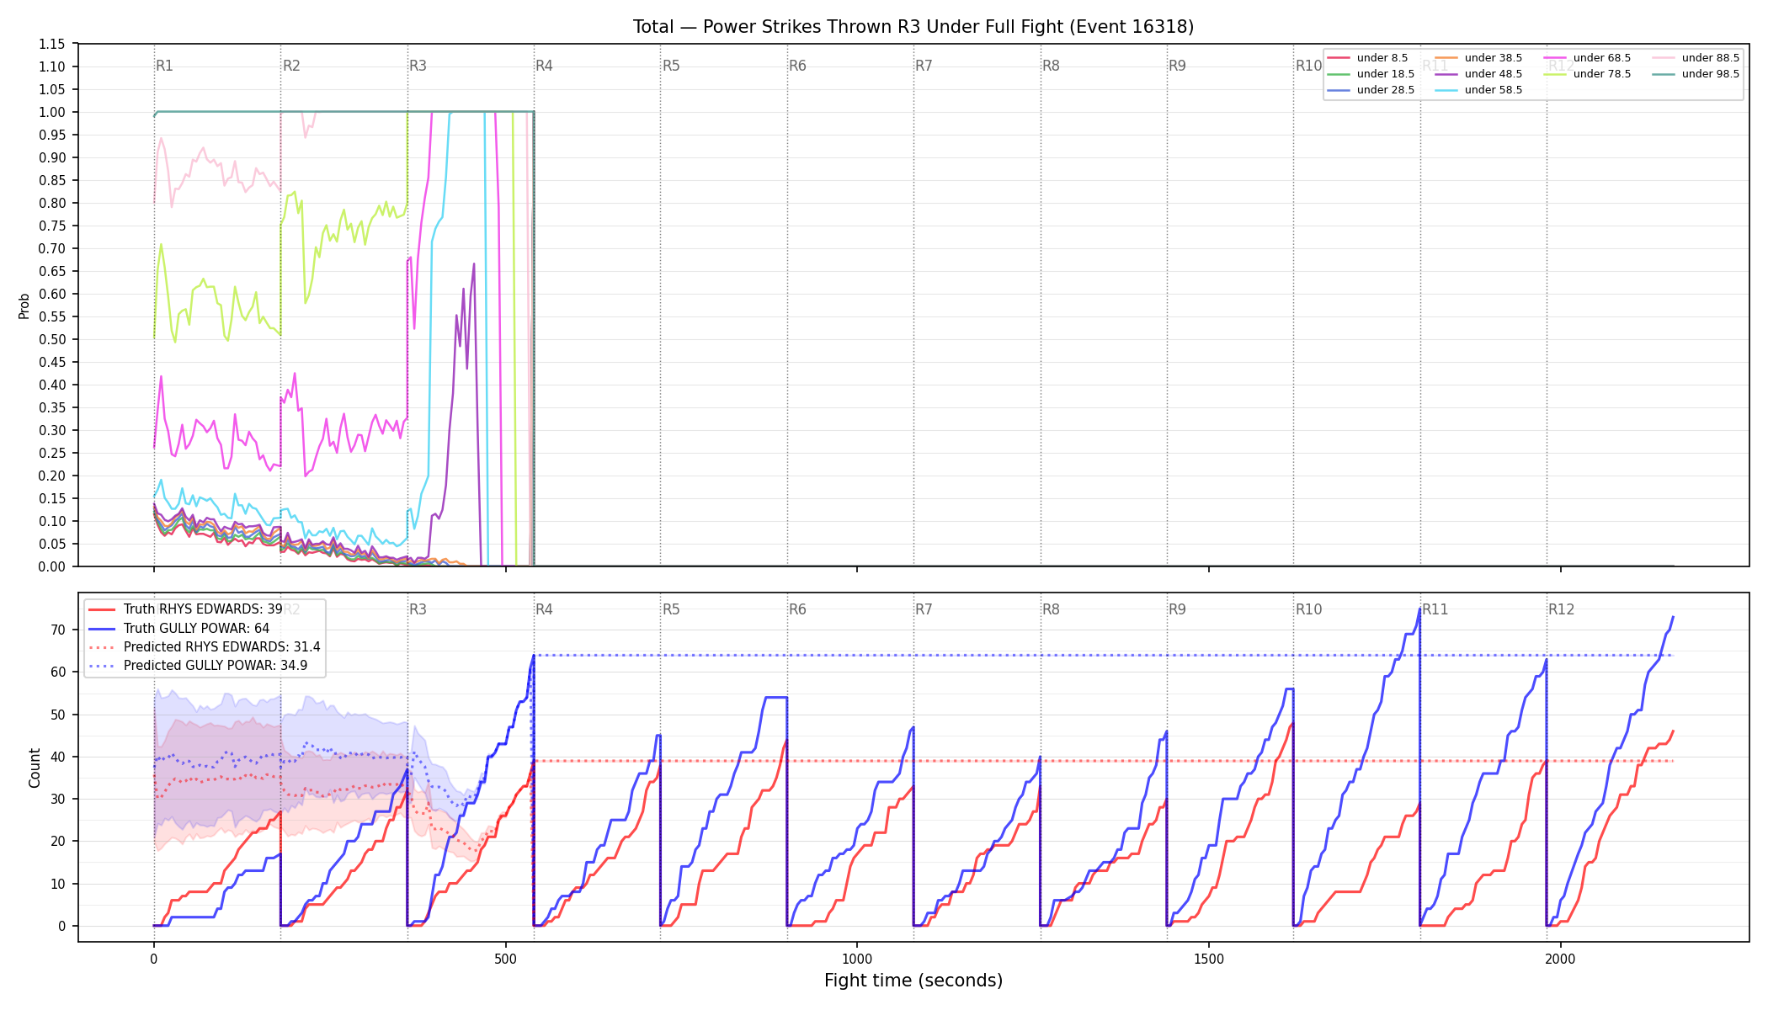Click the 70 tick on Count axis
The image size is (1768, 1010).
coord(58,630)
